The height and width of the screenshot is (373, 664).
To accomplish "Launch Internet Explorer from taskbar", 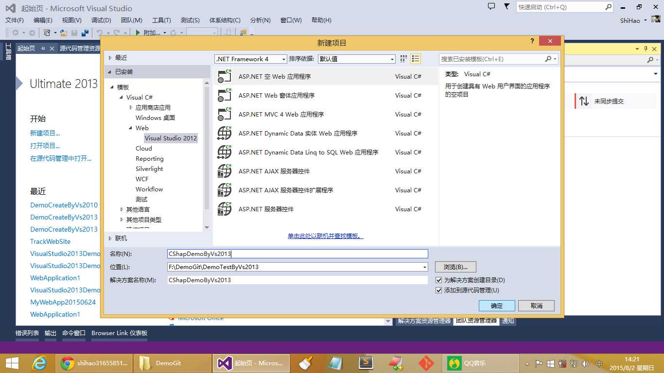I will pyautogui.click(x=39, y=363).
